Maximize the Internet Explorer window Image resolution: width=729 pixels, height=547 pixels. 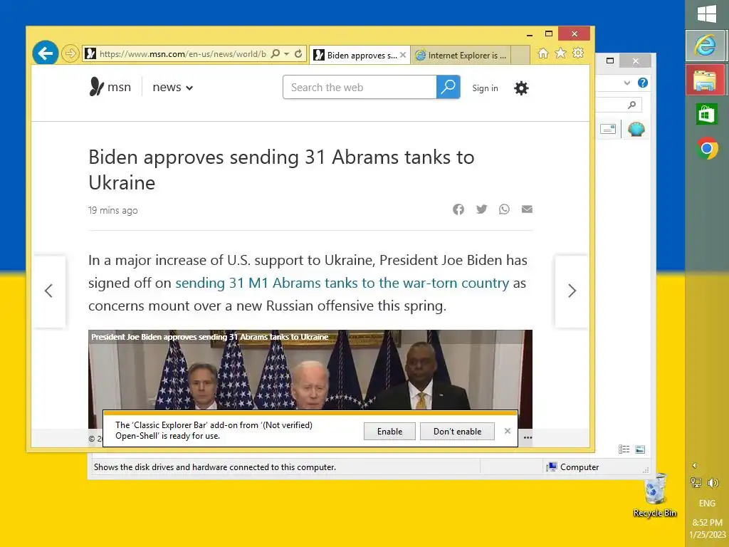coord(549,33)
